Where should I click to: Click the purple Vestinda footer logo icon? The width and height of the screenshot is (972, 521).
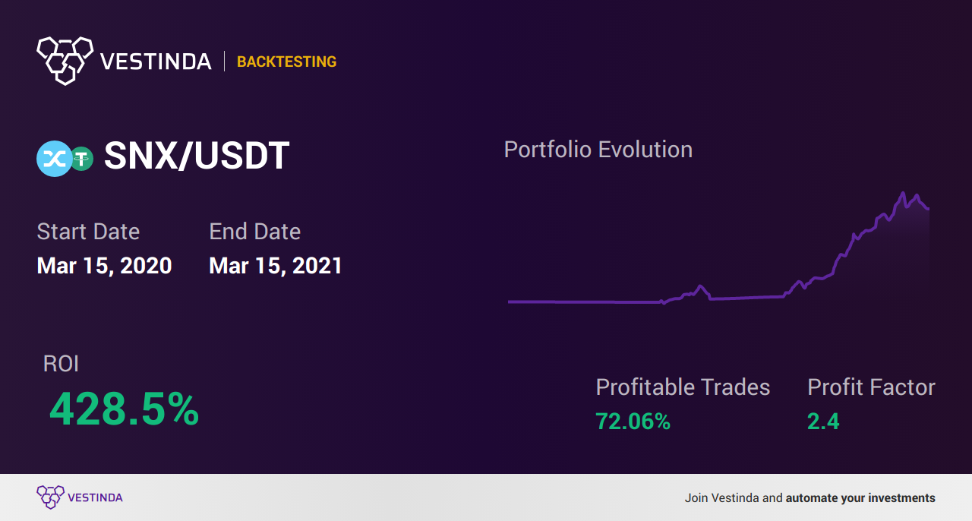pos(50,497)
